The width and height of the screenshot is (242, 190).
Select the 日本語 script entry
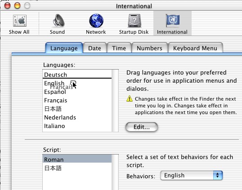pyautogui.click(x=77, y=168)
